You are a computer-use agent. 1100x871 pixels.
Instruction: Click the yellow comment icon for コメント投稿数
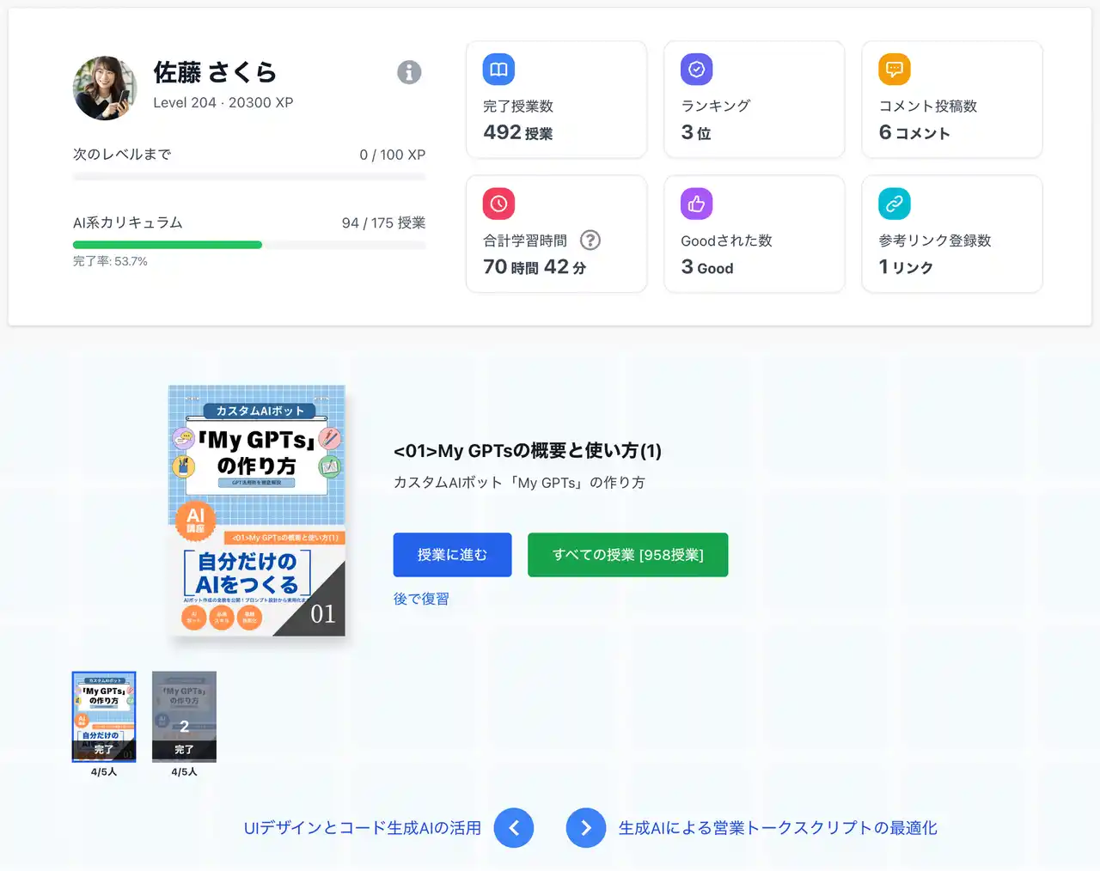pos(893,69)
